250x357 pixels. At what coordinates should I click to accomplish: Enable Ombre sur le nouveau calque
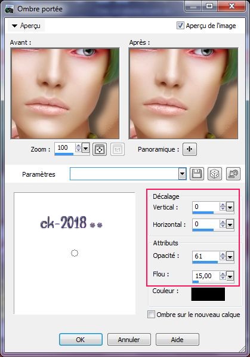click(151, 315)
